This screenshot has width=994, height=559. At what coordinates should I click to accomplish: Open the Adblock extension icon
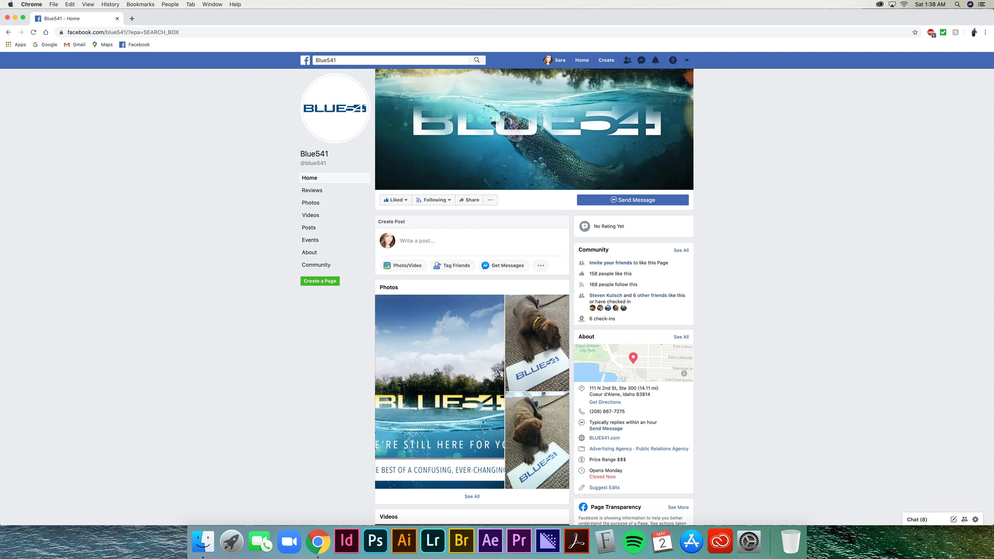click(x=931, y=33)
